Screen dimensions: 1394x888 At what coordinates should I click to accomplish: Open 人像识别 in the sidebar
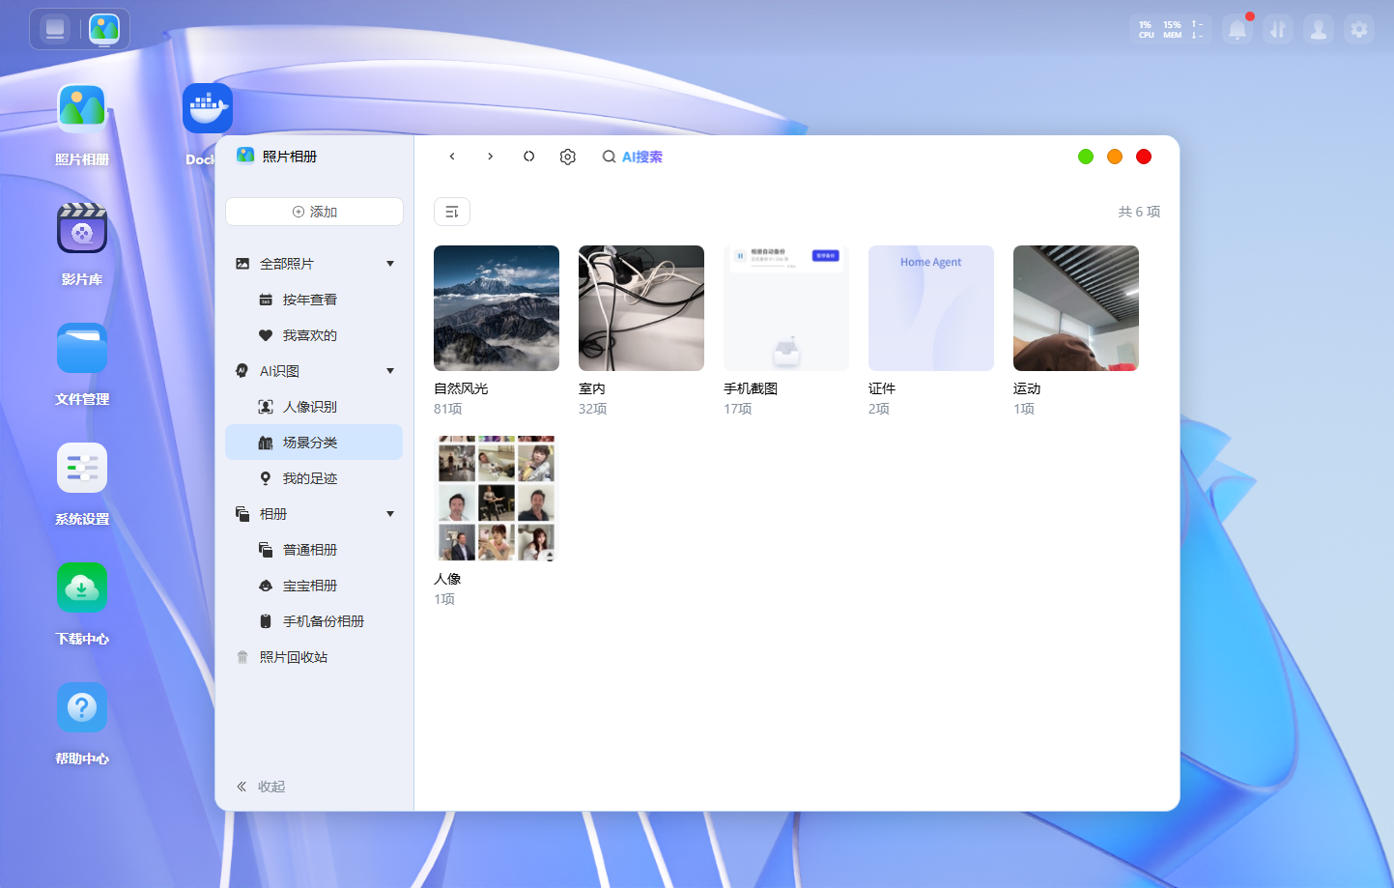coord(314,407)
